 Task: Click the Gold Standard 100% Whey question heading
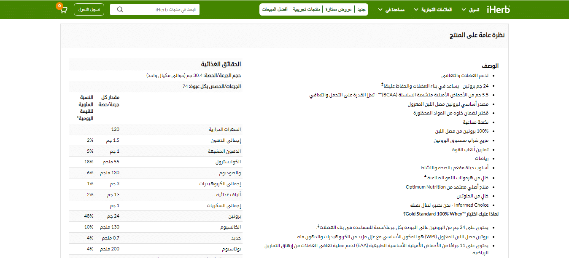451,214
